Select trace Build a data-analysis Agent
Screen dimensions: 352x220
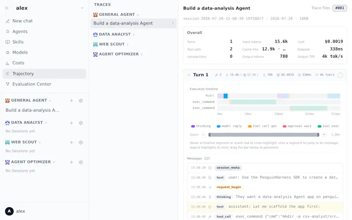(x=134, y=23)
